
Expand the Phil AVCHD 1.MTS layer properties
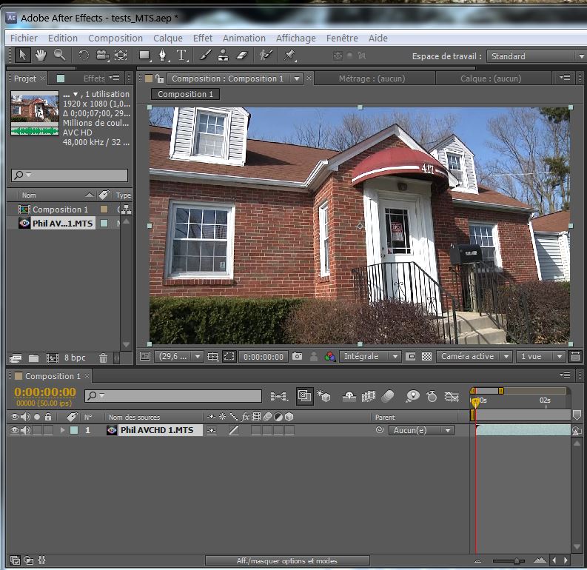62,430
